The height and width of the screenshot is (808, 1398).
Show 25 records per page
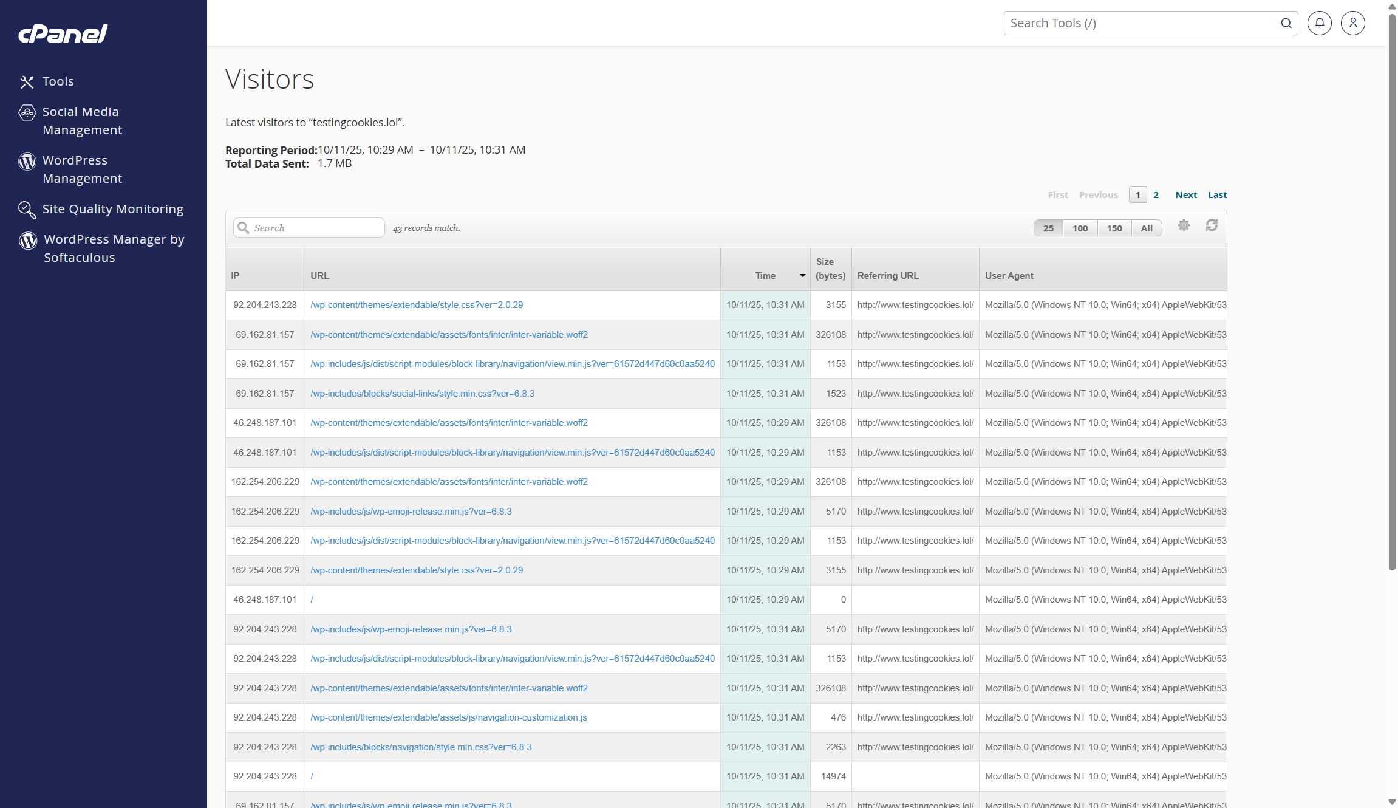click(1048, 228)
